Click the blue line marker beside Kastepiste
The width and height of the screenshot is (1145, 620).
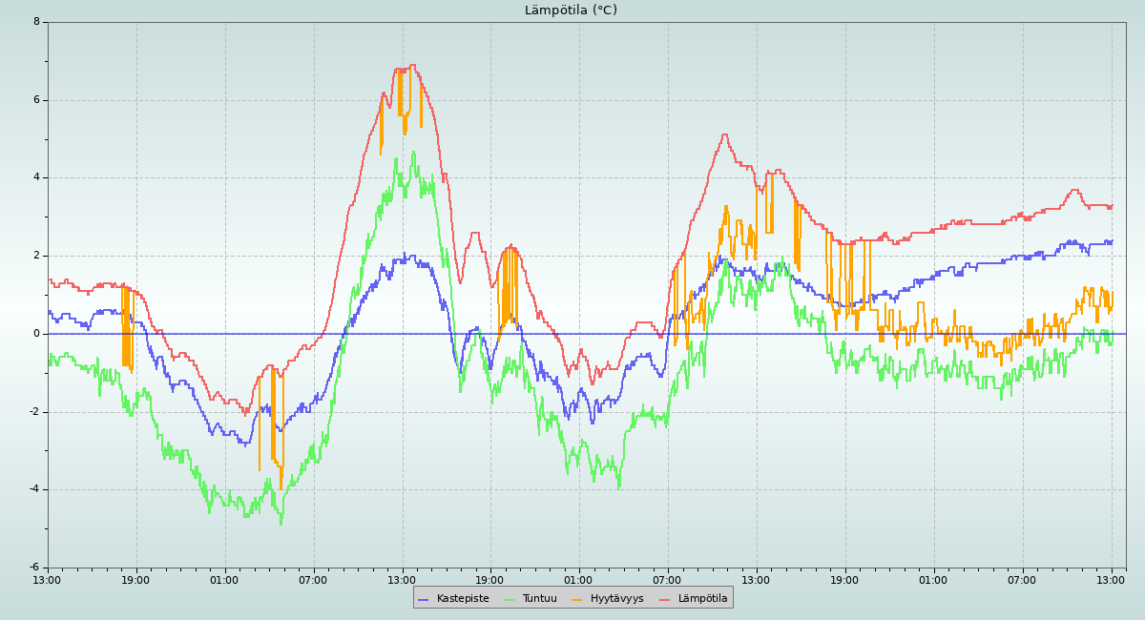[x=424, y=599]
